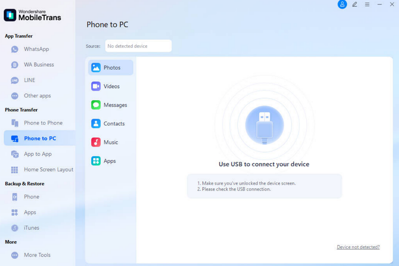Click Apps label under Backup & Restore

coord(30,212)
